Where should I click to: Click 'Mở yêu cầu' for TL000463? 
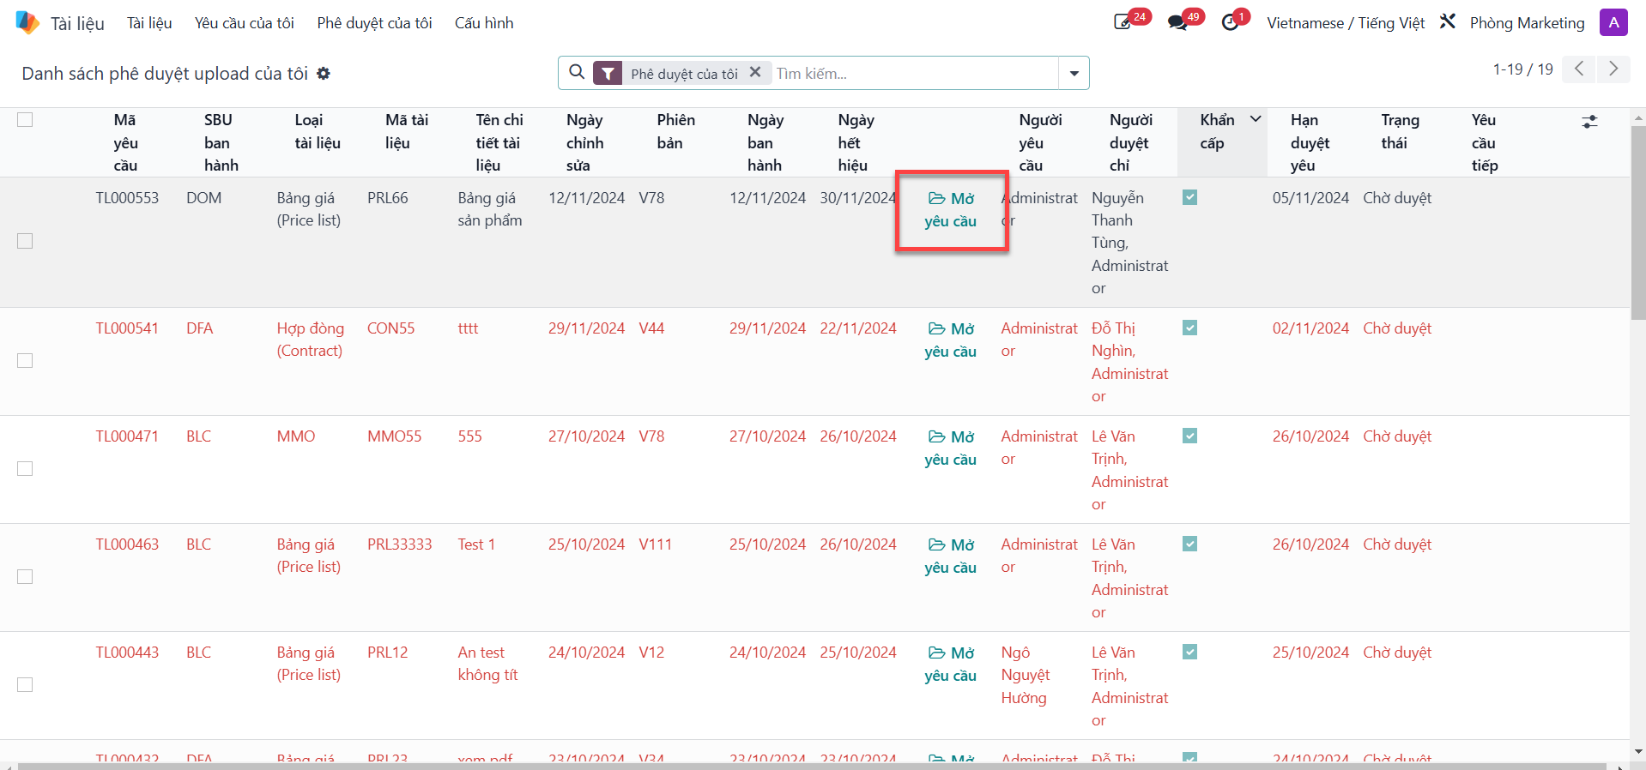pos(951,556)
